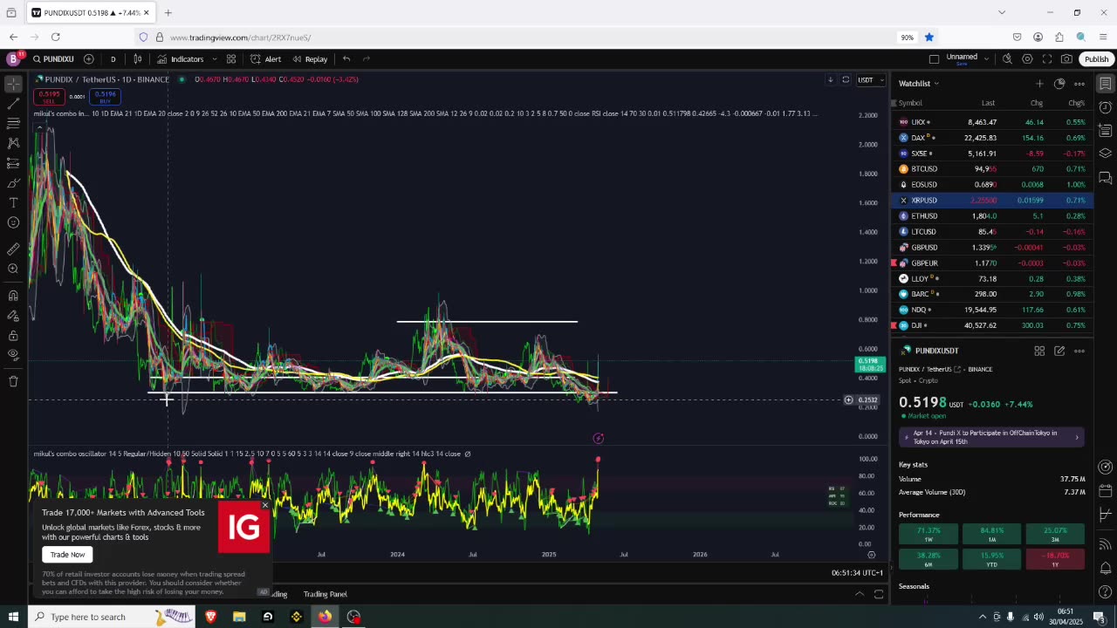Screen dimensions: 1117x628
Task: Open indicator templates grid icon
Action: (x=231, y=59)
